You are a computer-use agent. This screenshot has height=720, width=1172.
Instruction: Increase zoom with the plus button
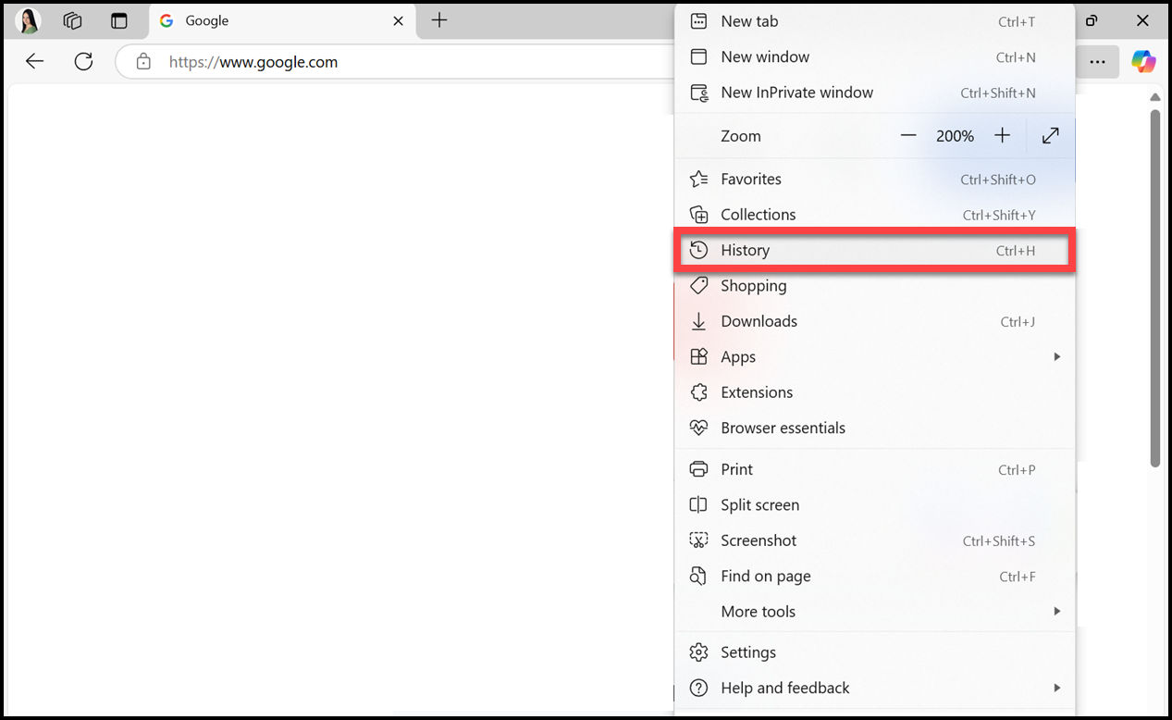(x=1003, y=136)
